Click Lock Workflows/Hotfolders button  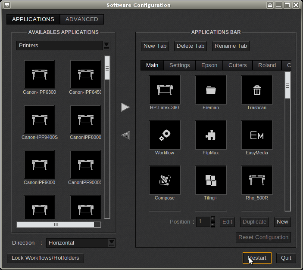pyautogui.click(x=45, y=258)
